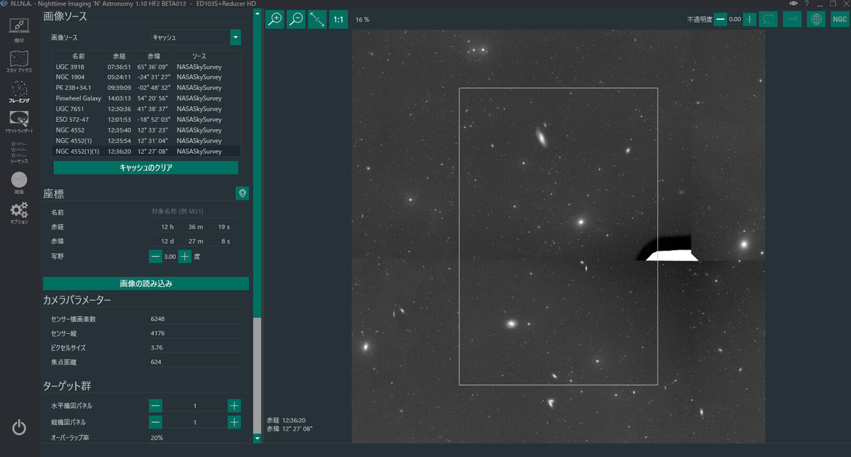Sort the list by ソース column header
This screenshot has width=851, height=457.
click(199, 56)
